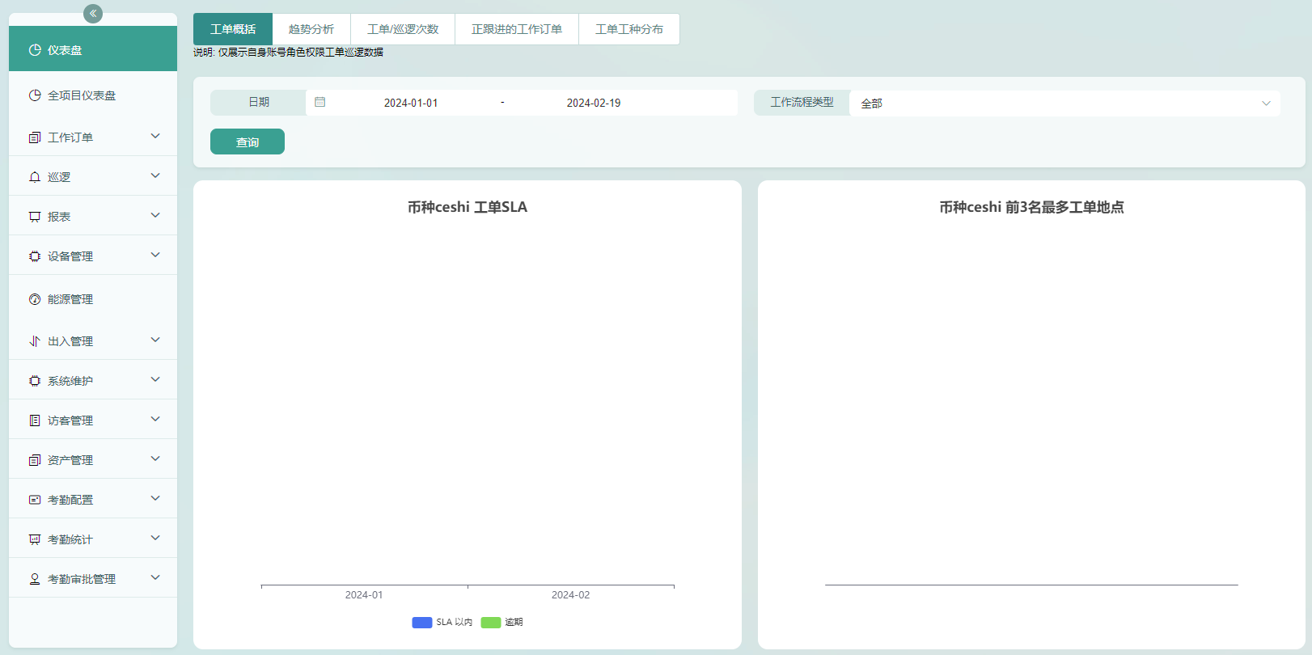Click the 考勤审批管理 person icon

[x=35, y=579]
